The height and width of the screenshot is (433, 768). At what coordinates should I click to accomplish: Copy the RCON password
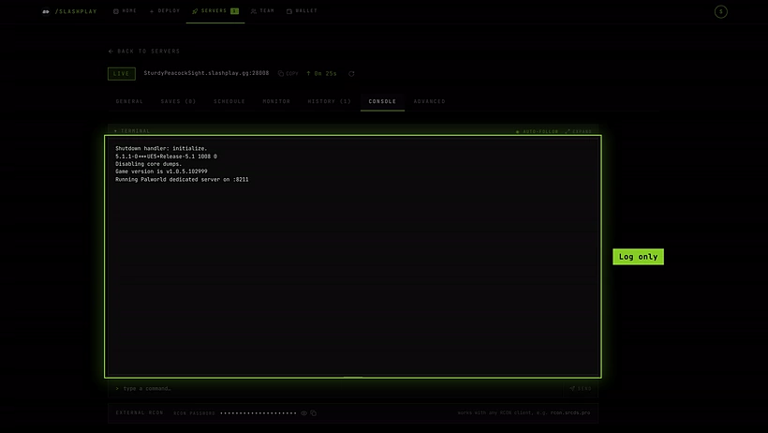pos(314,413)
